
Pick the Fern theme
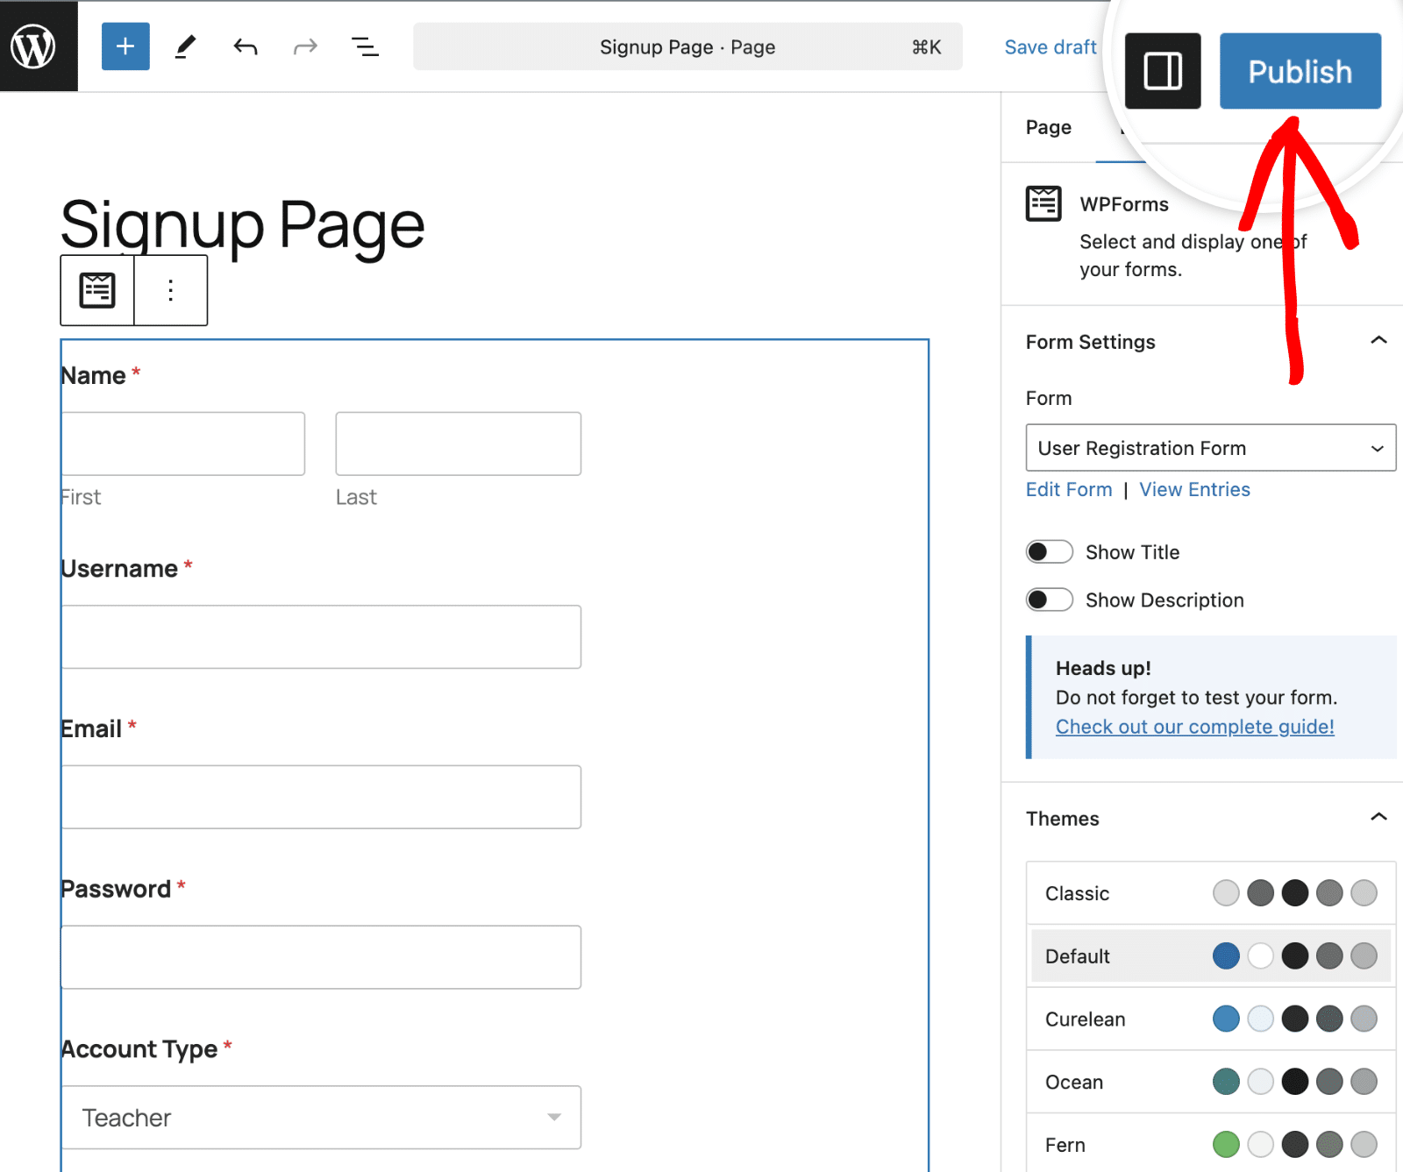(1211, 1144)
